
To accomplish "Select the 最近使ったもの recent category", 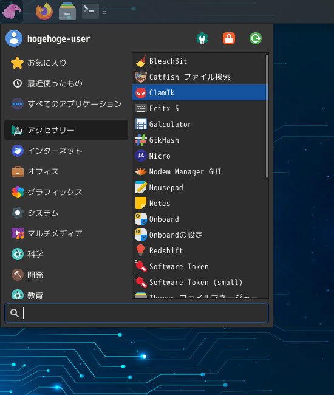I will pyautogui.click(x=66, y=83).
